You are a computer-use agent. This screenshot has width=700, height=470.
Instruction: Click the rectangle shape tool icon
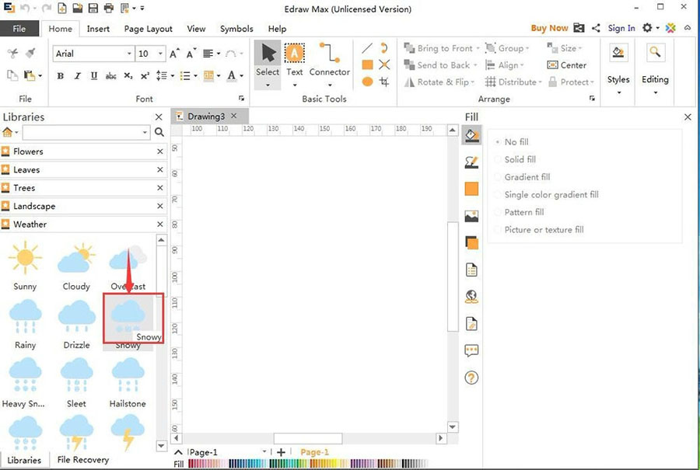point(367,64)
